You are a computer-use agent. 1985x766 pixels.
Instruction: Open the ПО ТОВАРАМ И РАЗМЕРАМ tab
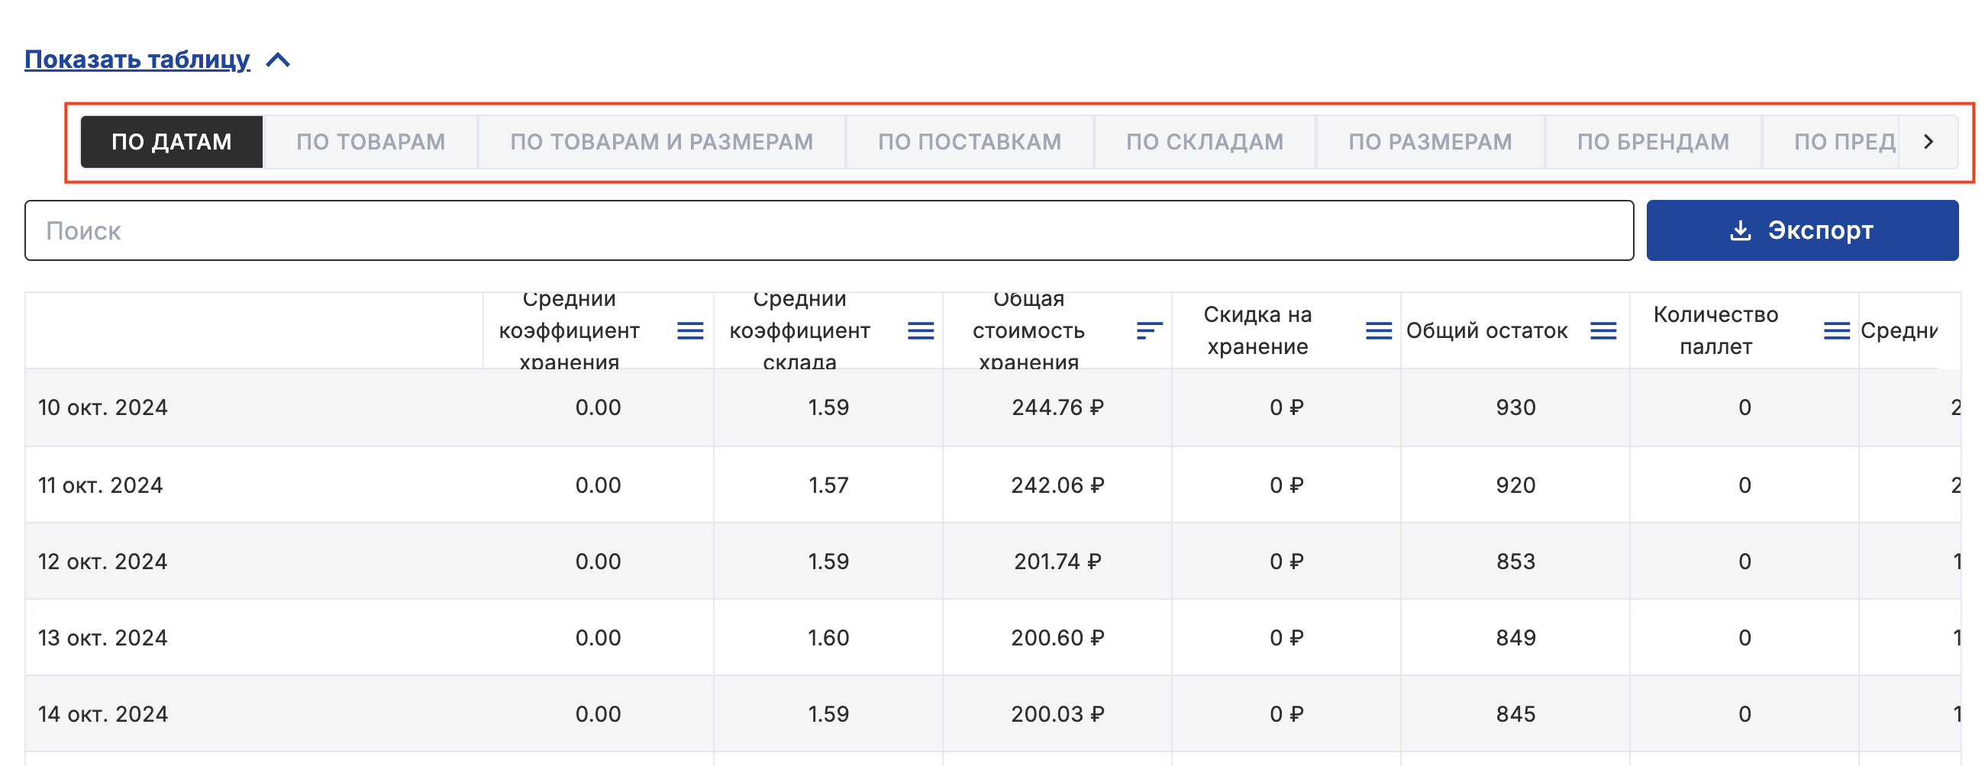click(661, 142)
